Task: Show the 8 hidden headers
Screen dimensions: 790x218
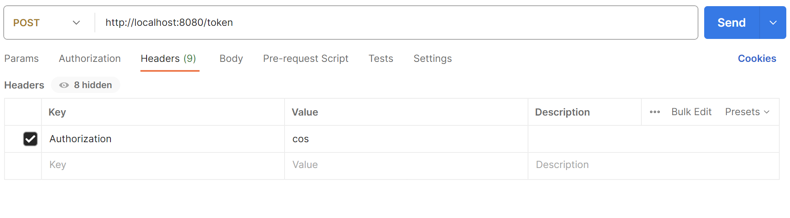Action: [x=86, y=85]
